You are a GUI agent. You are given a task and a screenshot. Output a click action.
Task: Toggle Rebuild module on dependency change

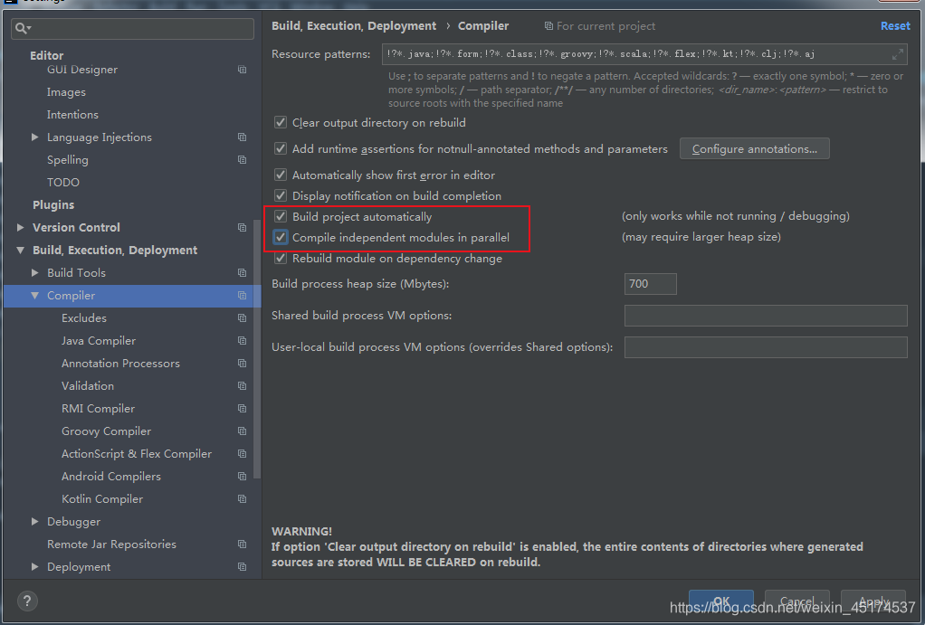281,259
